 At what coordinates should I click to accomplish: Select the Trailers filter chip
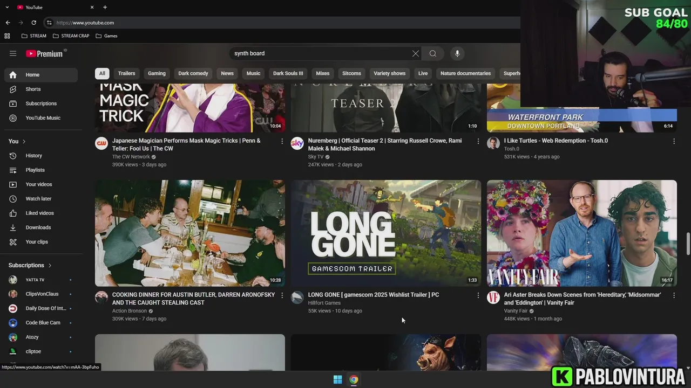click(x=126, y=73)
